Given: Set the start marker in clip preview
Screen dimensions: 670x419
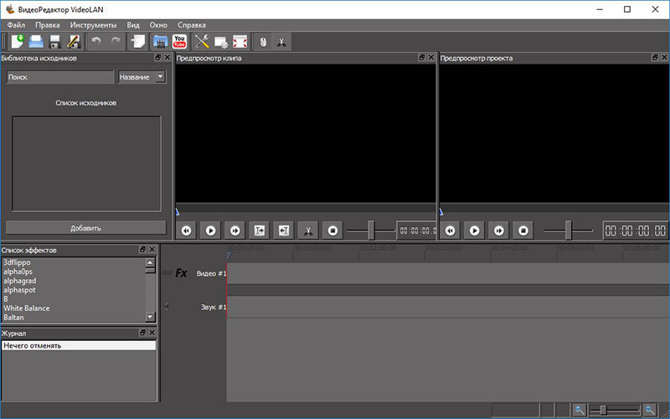Looking at the screenshot, I should click(259, 230).
